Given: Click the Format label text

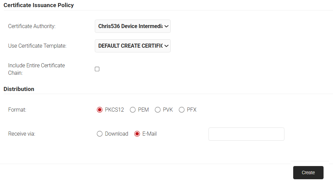Looking at the screenshot, I should pyautogui.click(x=17, y=110).
